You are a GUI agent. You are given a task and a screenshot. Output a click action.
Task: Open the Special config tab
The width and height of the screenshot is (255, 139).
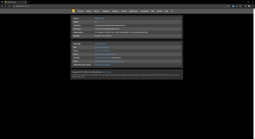coord(159,11)
